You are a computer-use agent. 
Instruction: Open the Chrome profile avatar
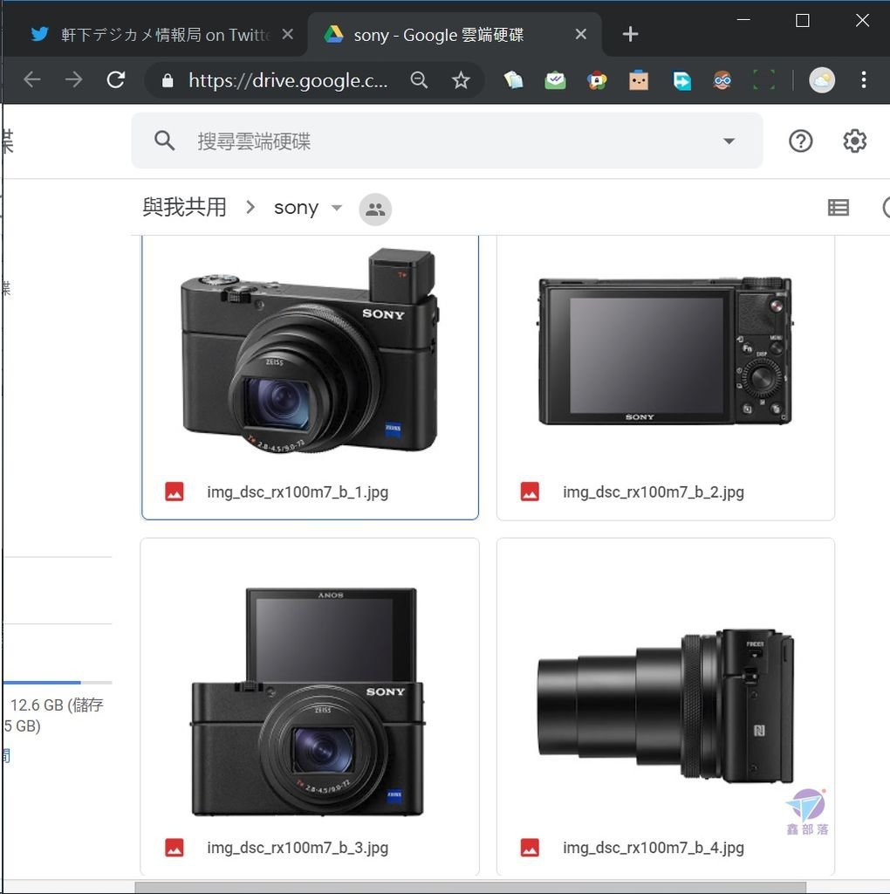[822, 79]
